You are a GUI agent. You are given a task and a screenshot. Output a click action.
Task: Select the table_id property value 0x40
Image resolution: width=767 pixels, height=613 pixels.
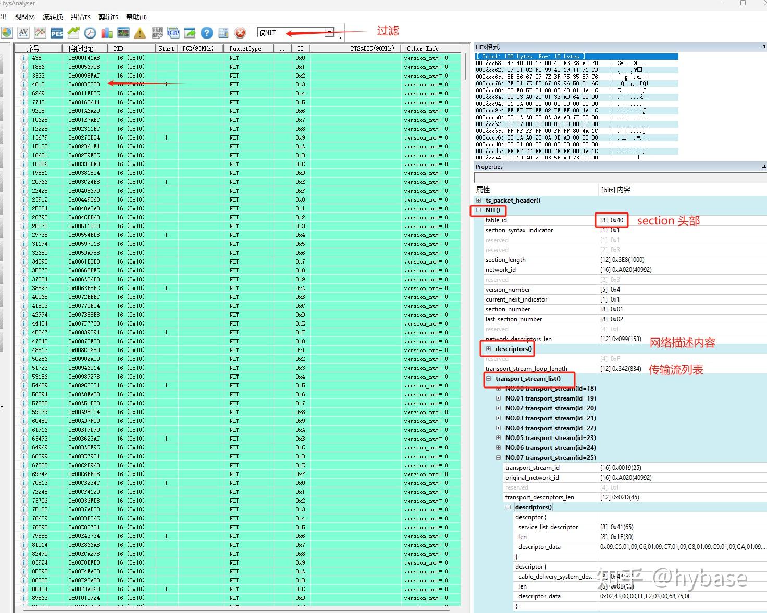click(611, 220)
